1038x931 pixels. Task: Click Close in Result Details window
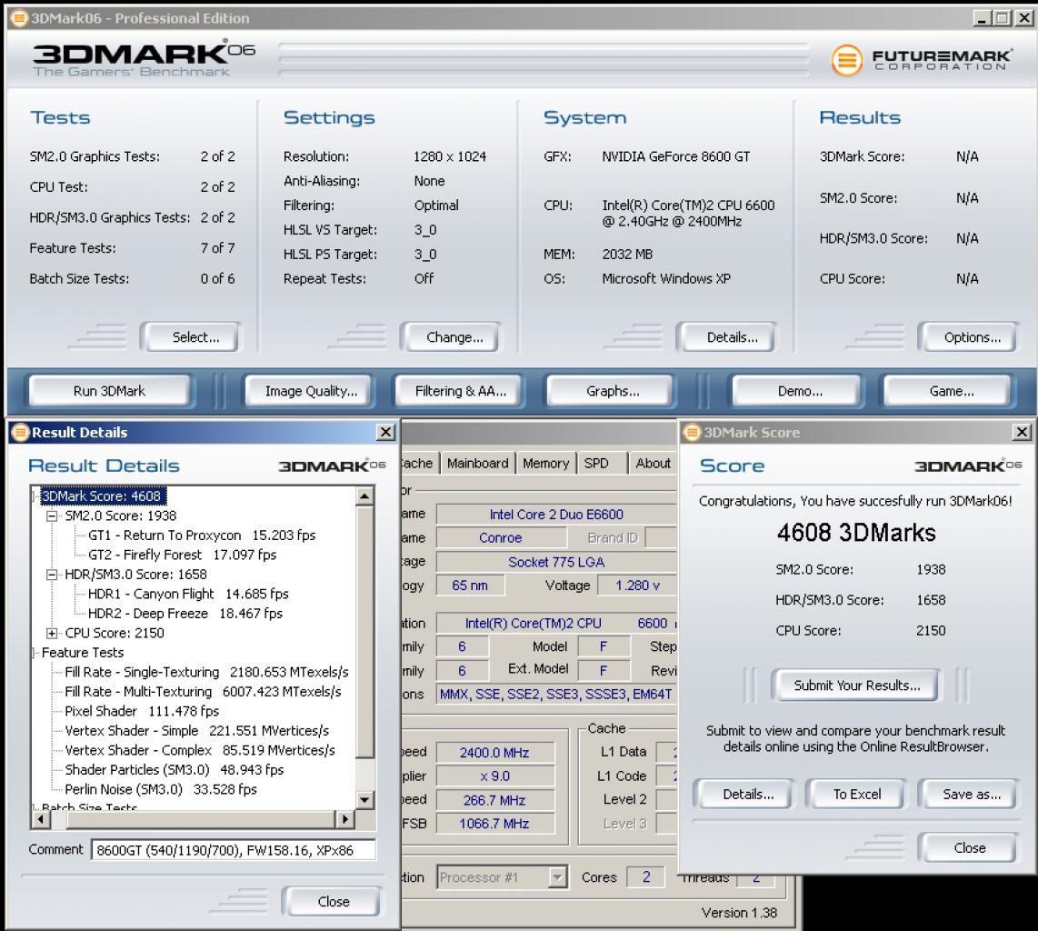point(333,901)
